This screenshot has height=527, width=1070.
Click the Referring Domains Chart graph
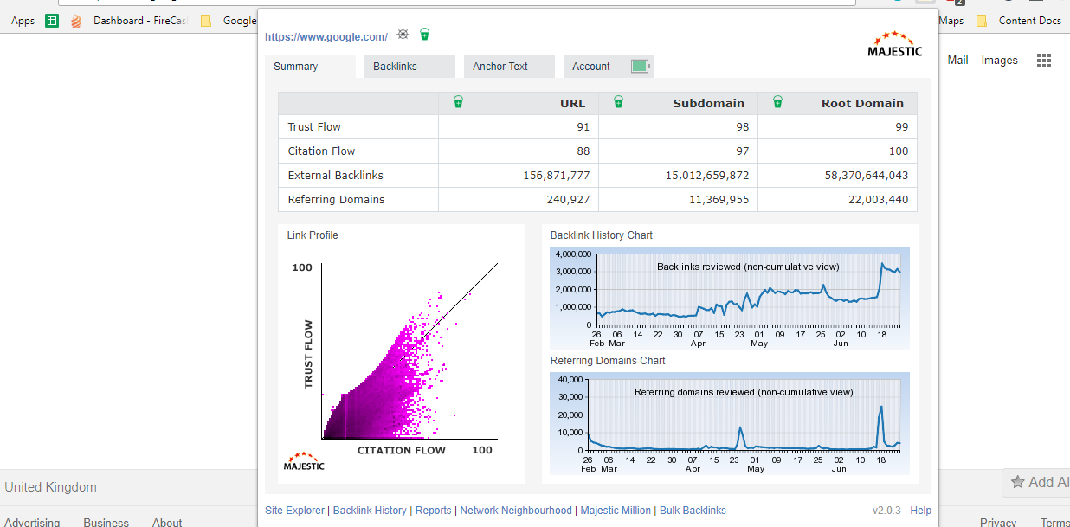pos(730,423)
